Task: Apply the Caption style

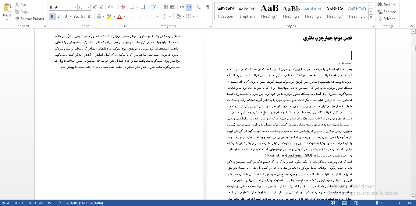Action: [x=225, y=12]
